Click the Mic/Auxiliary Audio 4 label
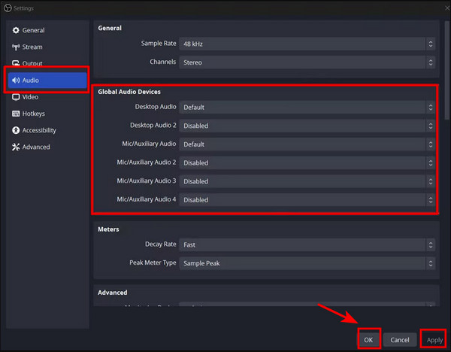 click(147, 199)
